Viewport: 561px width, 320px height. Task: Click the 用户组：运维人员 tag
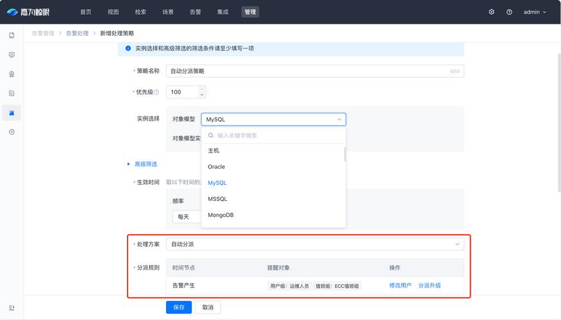tap(289, 286)
